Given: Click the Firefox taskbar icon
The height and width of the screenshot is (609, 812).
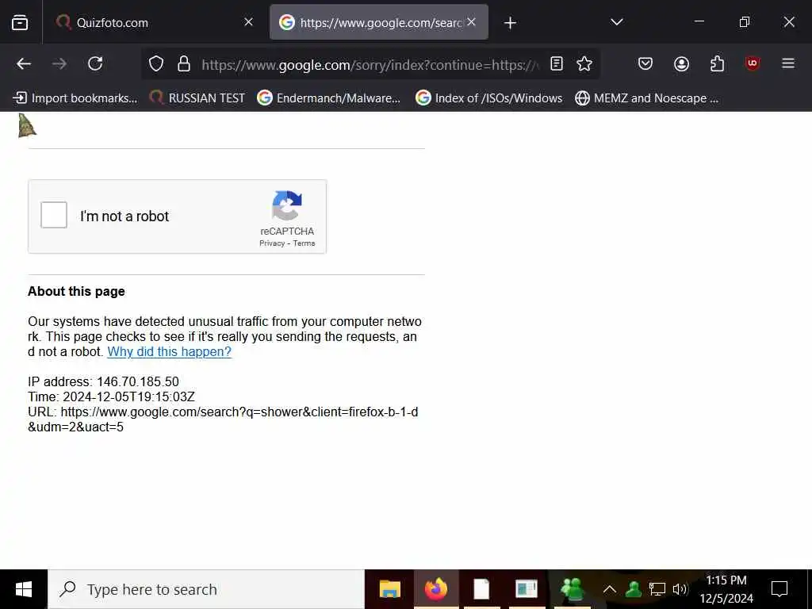Looking at the screenshot, I should [x=436, y=589].
